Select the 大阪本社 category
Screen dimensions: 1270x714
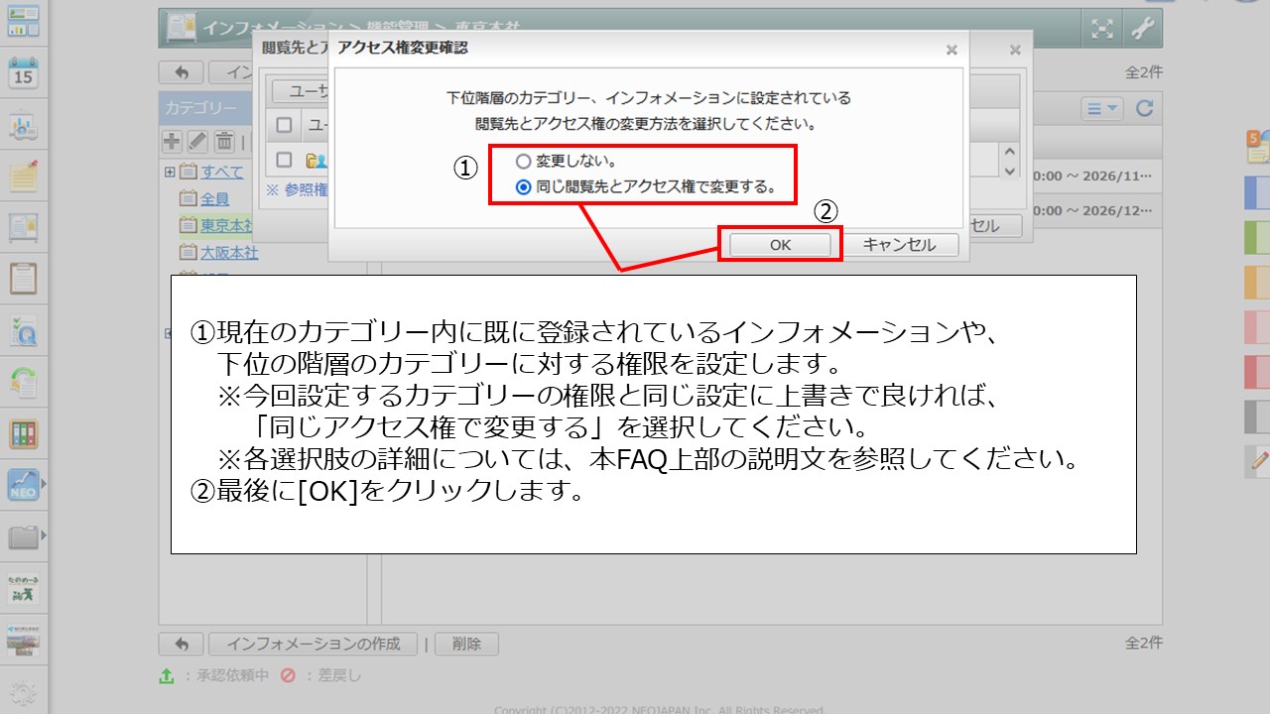[229, 253]
